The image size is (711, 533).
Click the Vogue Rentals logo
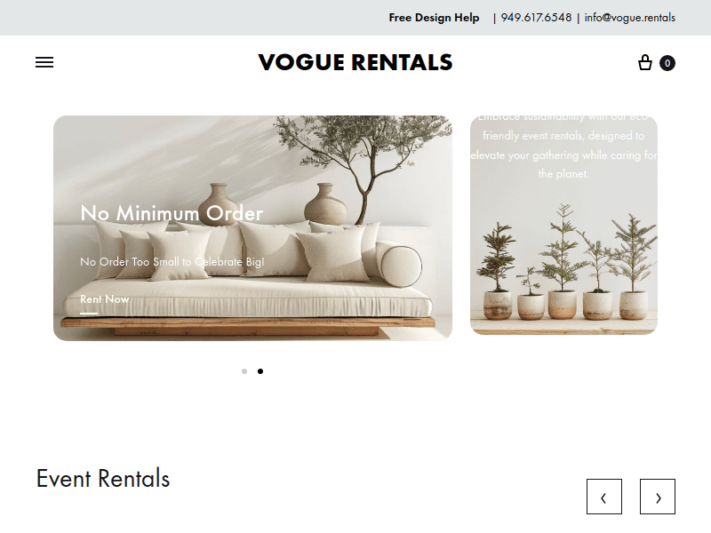(x=355, y=62)
